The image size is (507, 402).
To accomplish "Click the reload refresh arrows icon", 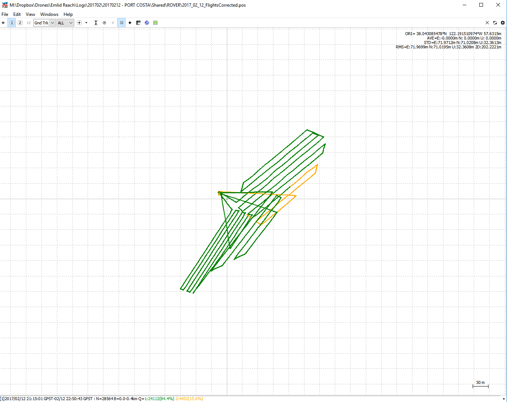I will pyautogui.click(x=495, y=23).
